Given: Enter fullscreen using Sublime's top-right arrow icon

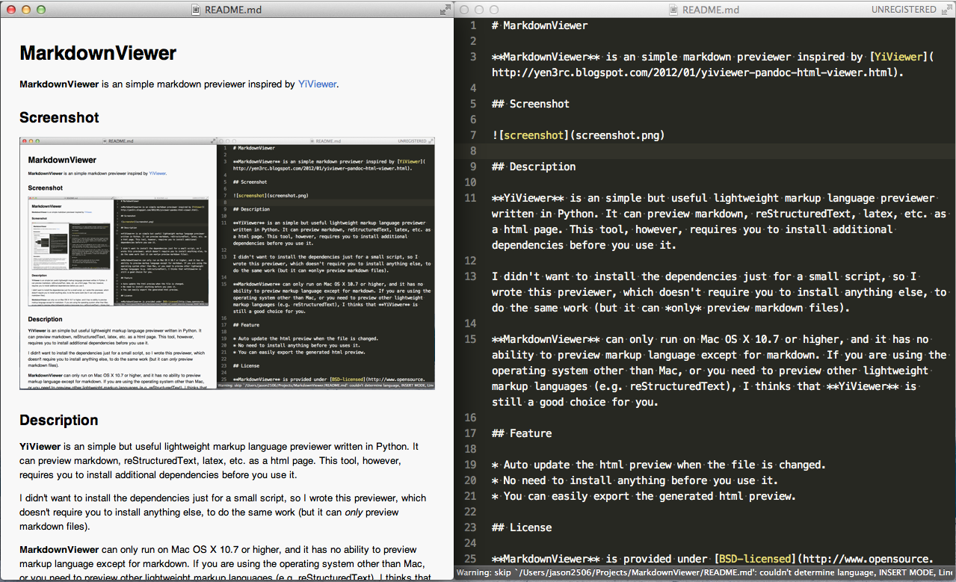Looking at the screenshot, I should pos(946,10).
